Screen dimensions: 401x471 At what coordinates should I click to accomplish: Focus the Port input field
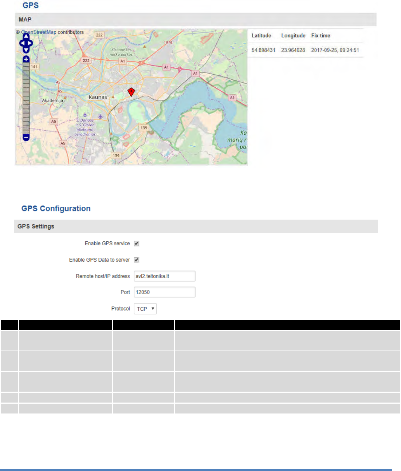[x=165, y=292]
